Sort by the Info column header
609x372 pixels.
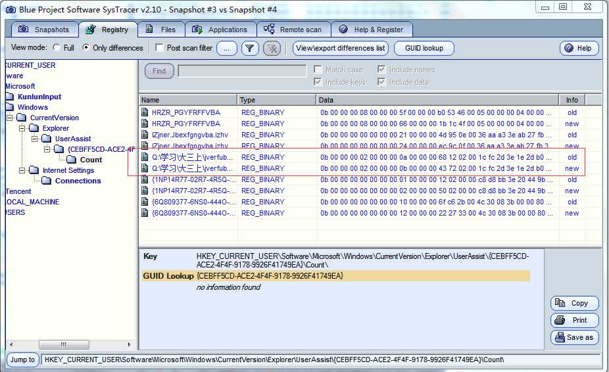(572, 100)
